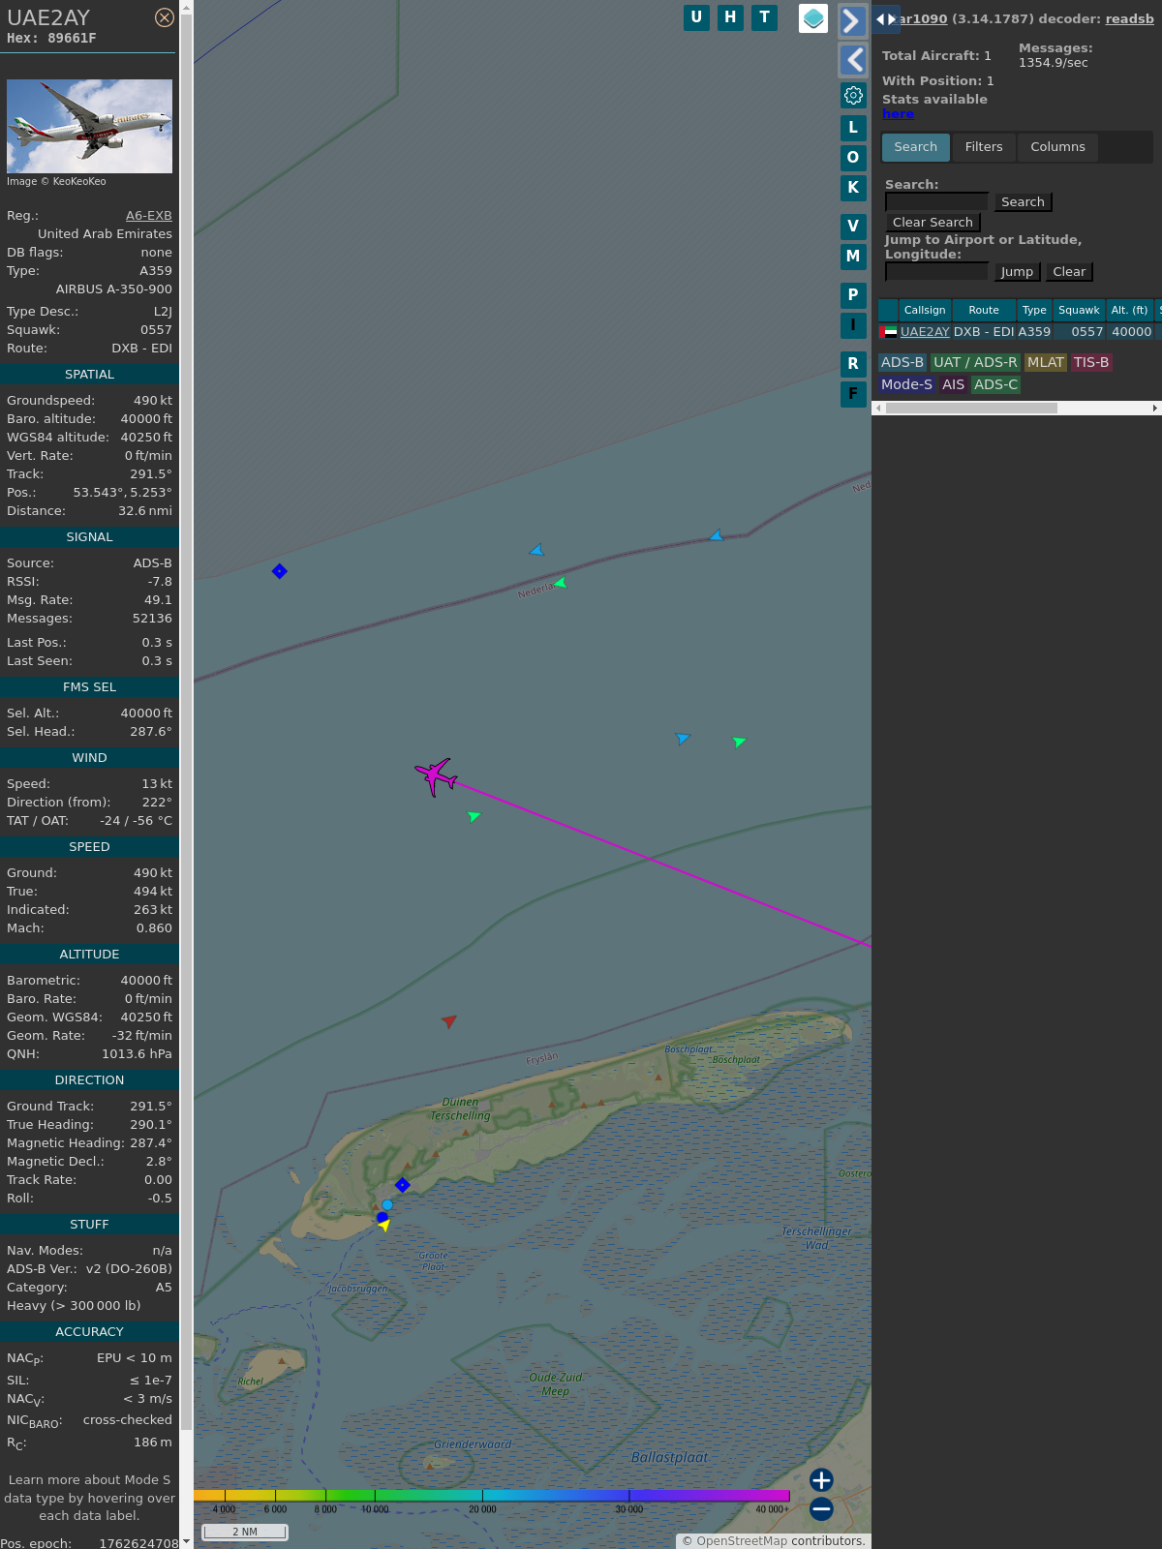Image resolution: width=1162 pixels, height=1549 pixels.
Task: Open the map layer switcher
Action: [x=813, y=18]
